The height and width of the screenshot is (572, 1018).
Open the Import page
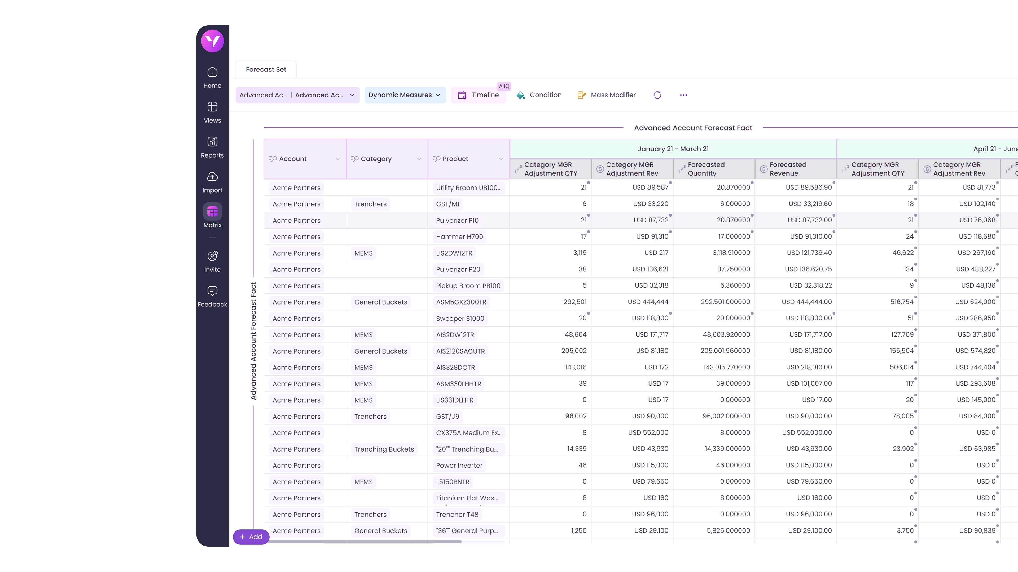tap(212, 182)
